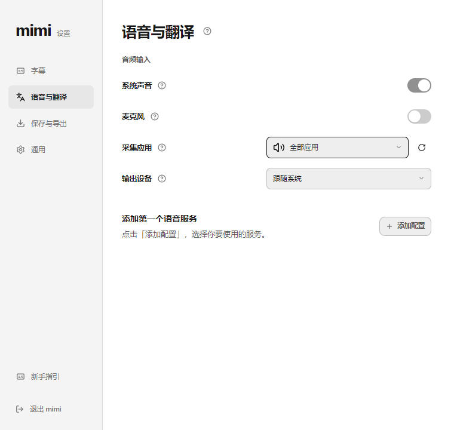Open the 通用 settings section
Viewport: 454px width, 430px height.
coord(51,150)
